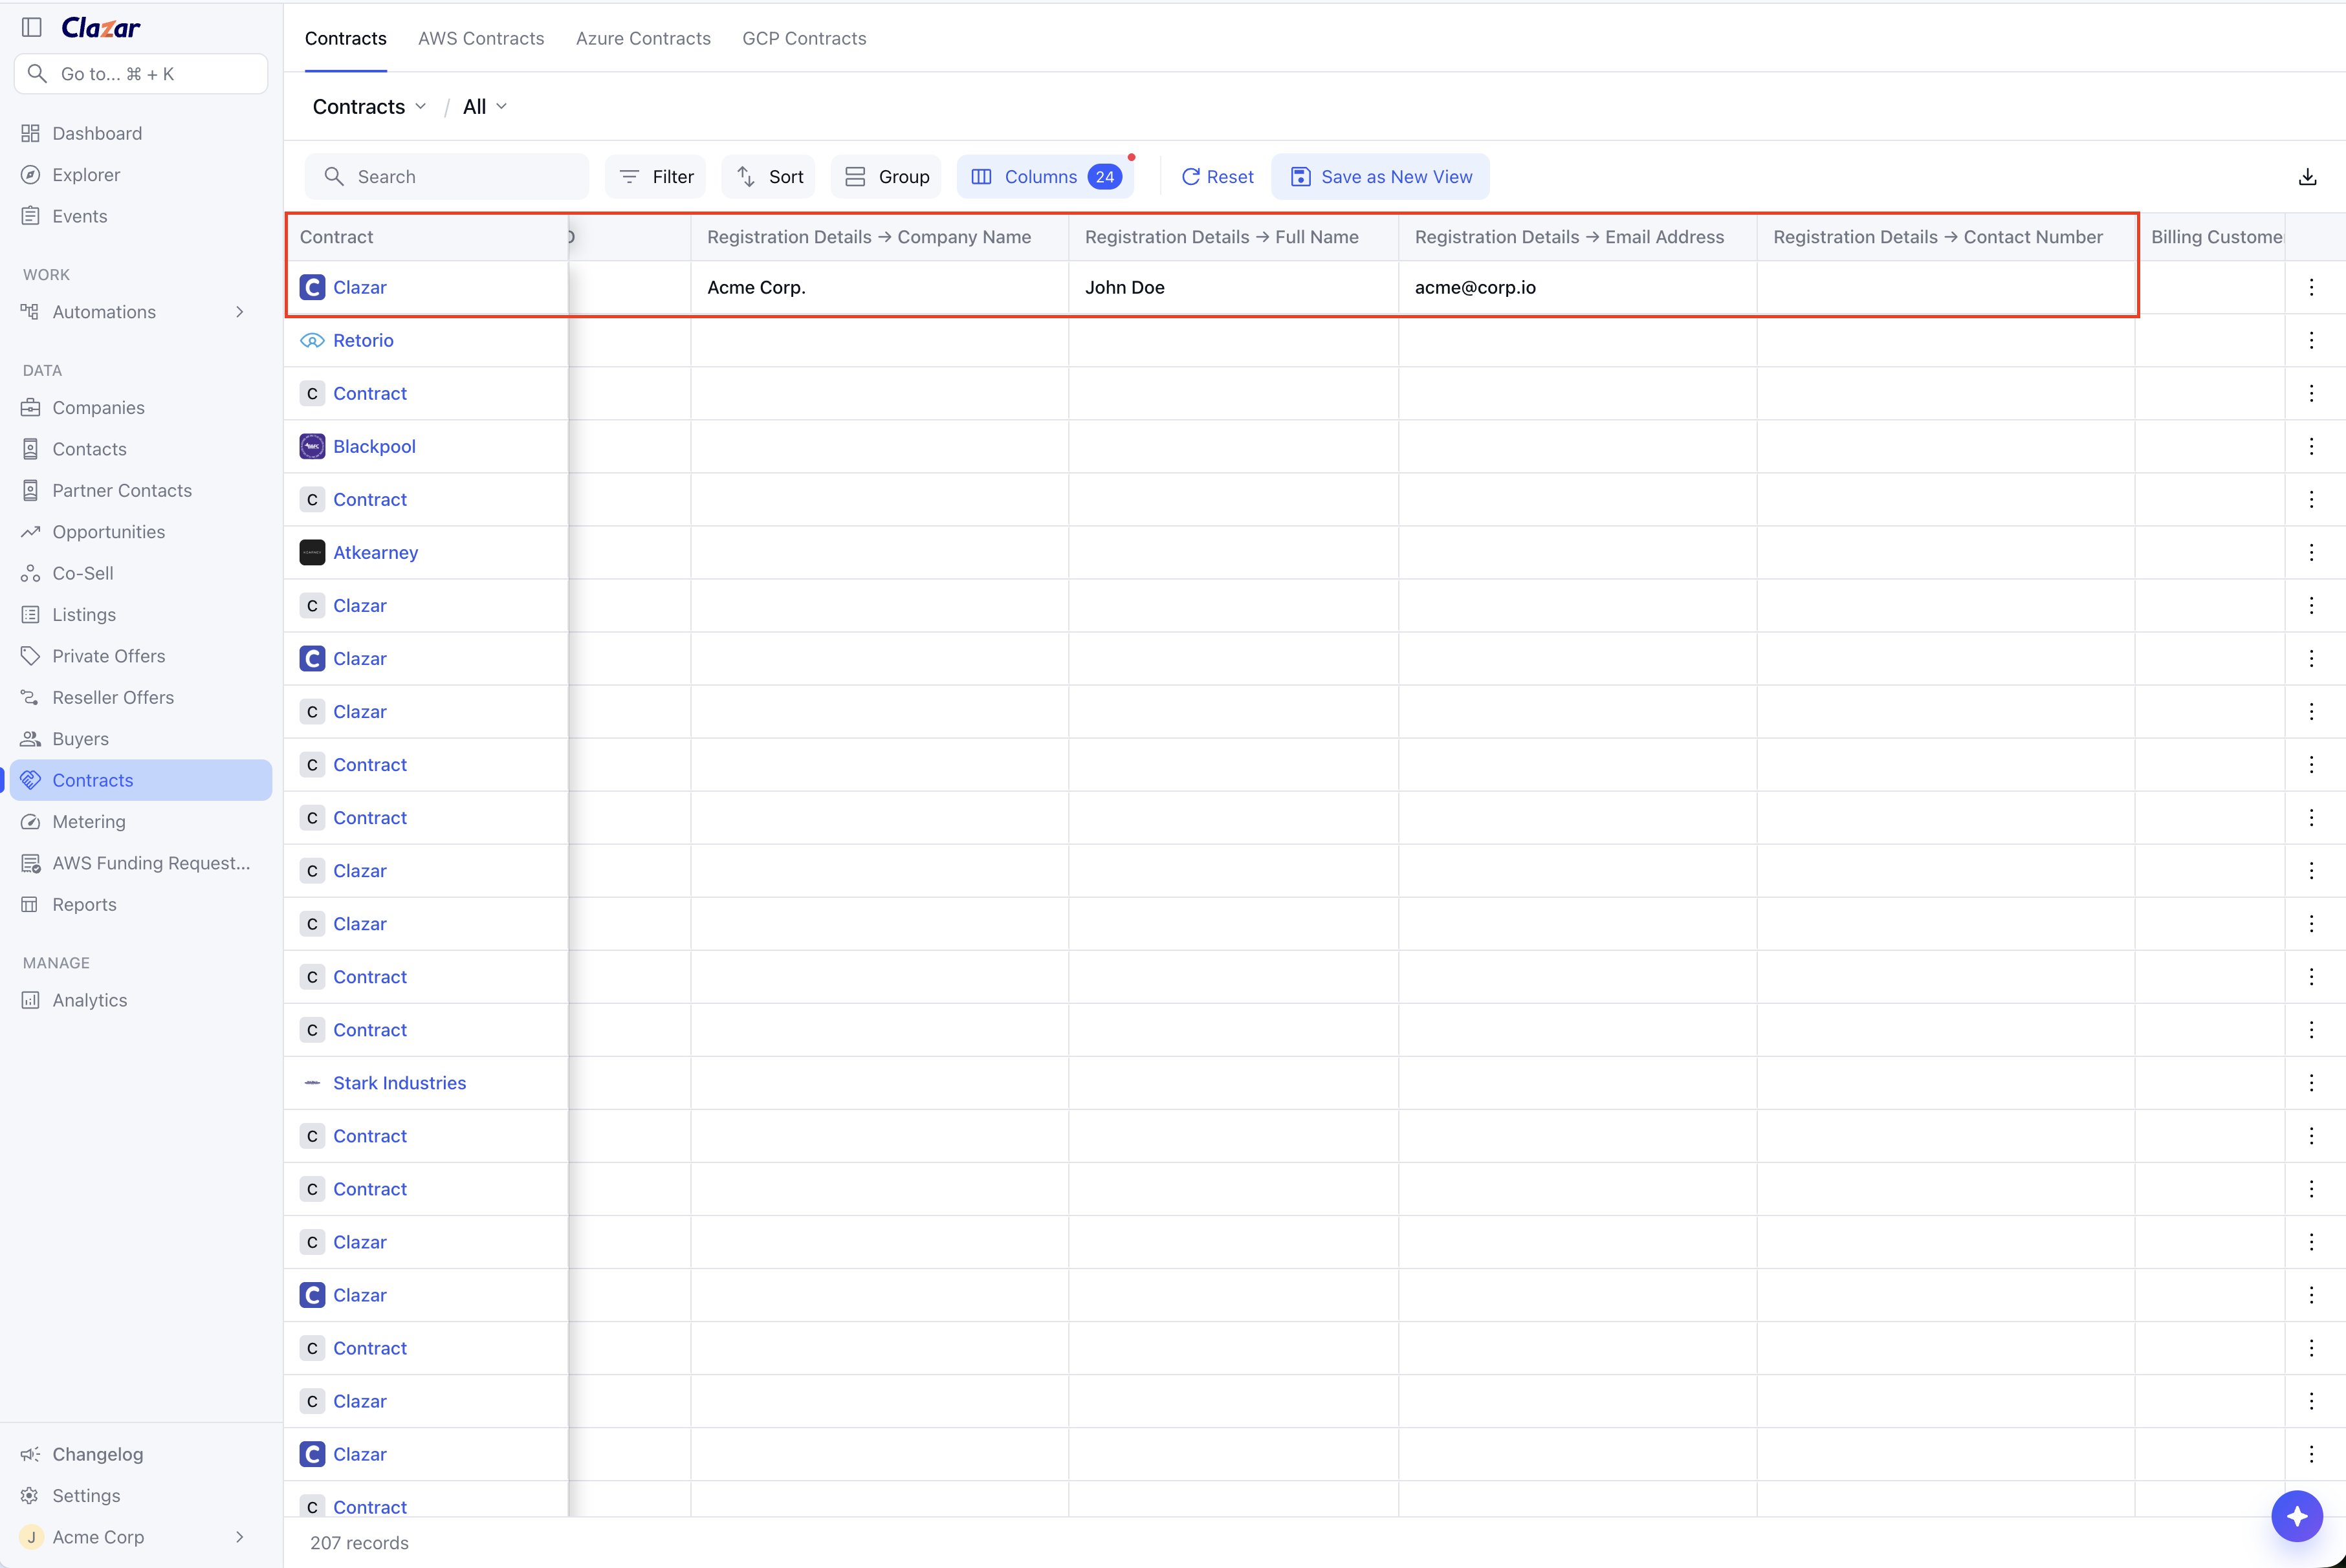The image size is (2346, 1568).
Task: Open the Retorio contract link
Action: 363,341
